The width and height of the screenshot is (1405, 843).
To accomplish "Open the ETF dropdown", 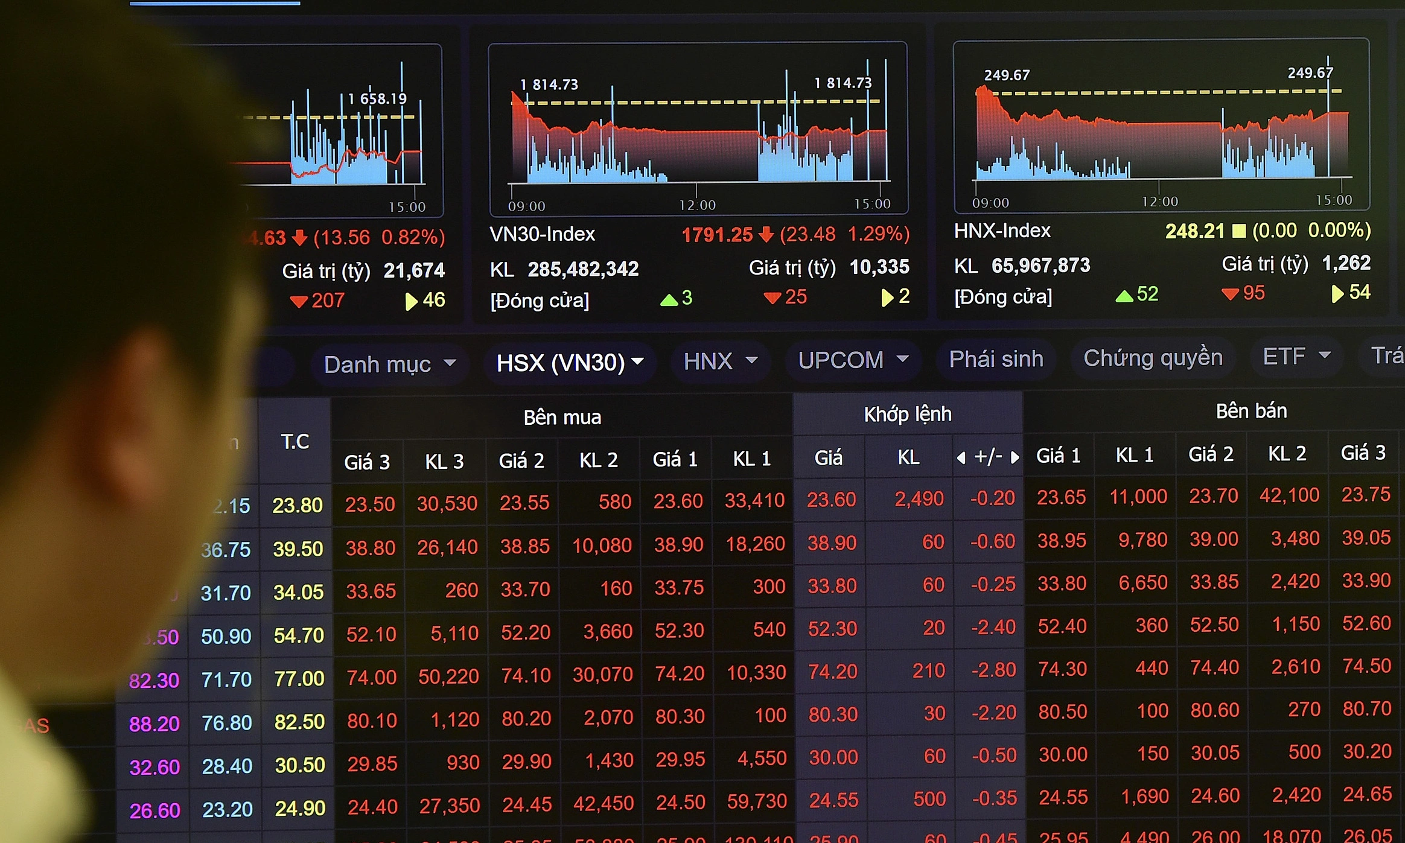I will point(1297,355).
